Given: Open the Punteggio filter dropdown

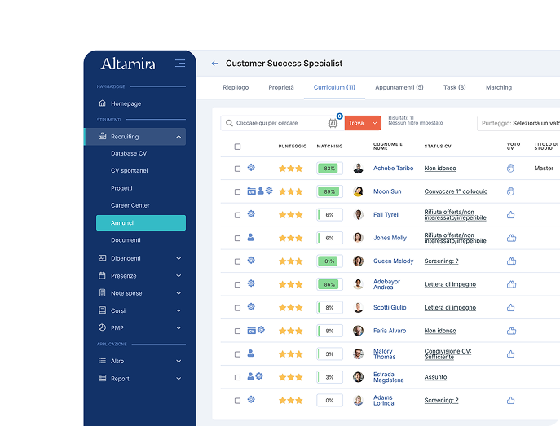Looking at the screenshot, I should [518, 123].
